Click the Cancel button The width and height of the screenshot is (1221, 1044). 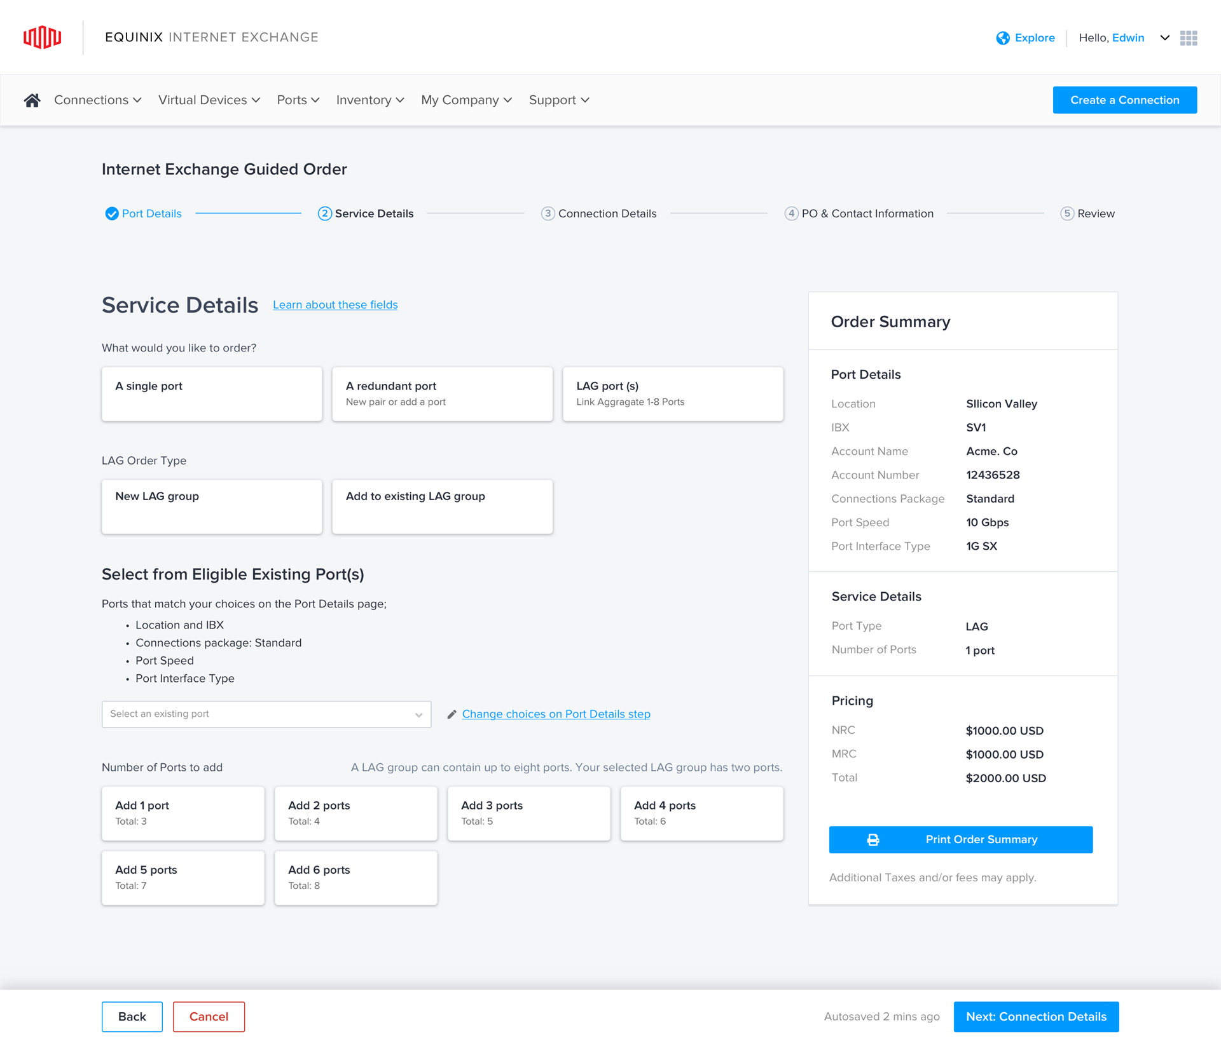(x=209, y=1017)
